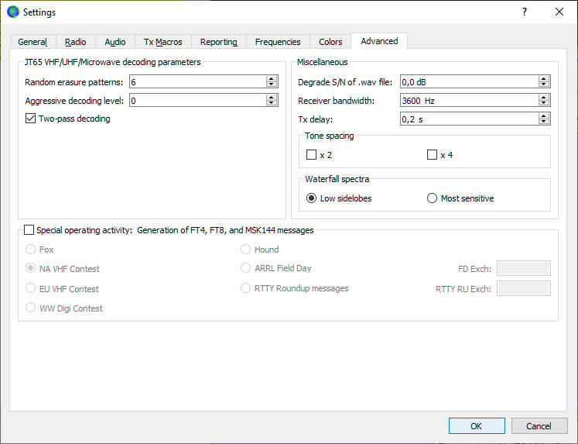Screen dimensions: 578x444
Task: Switch to the Tx Macros tab
Action: [162, 42]
